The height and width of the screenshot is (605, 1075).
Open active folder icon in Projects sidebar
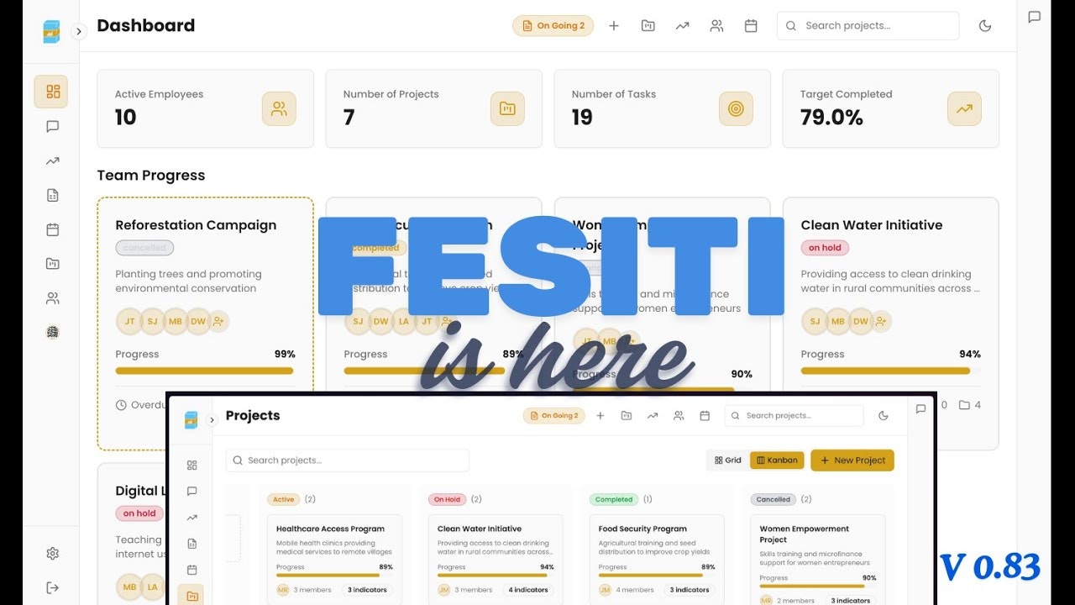[x=191, y=596]
